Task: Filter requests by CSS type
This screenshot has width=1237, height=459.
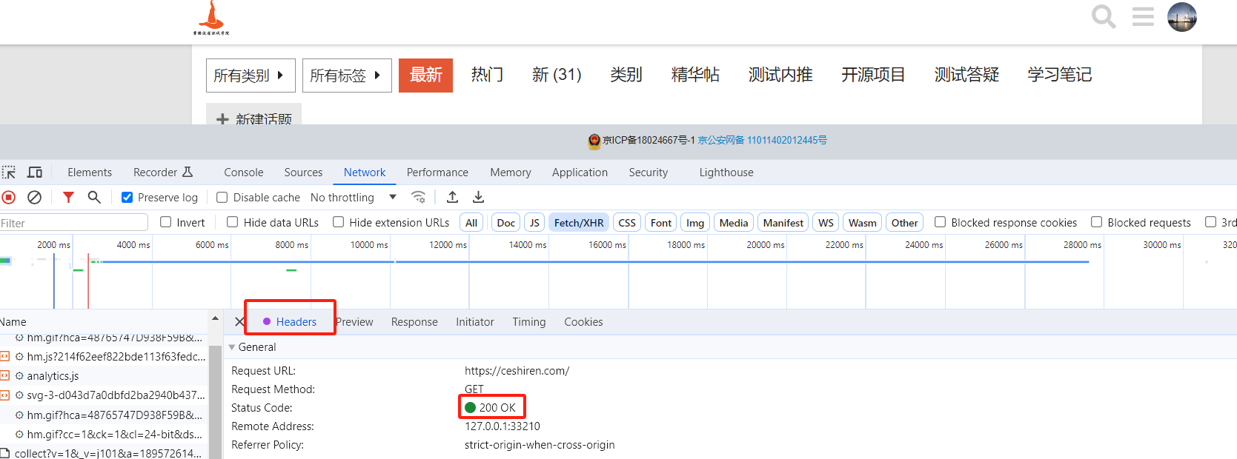Action: tap(627, 223)
